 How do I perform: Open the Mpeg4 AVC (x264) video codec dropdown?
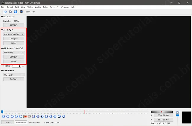click(x=14, y=34)
